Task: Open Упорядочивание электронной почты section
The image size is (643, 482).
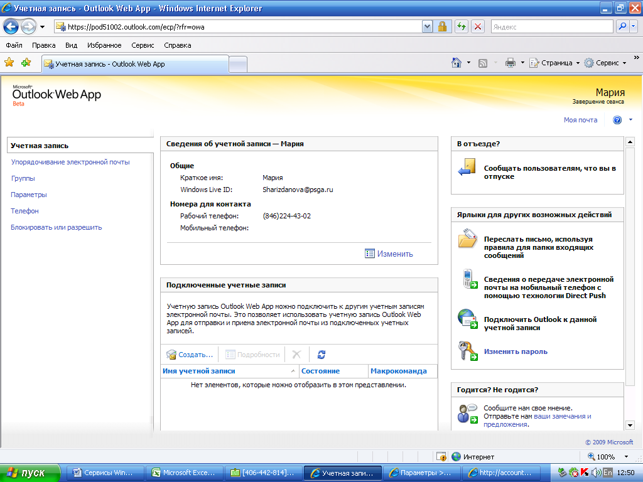Action: click(70, 162)
